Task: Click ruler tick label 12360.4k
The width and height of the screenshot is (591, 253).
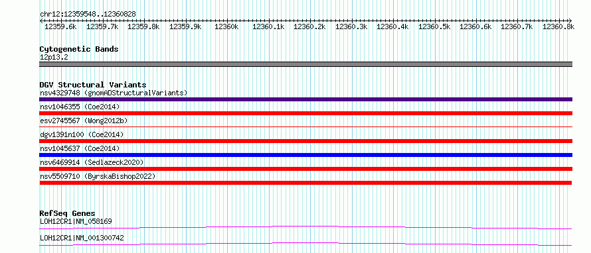Action: coord(392,26)
